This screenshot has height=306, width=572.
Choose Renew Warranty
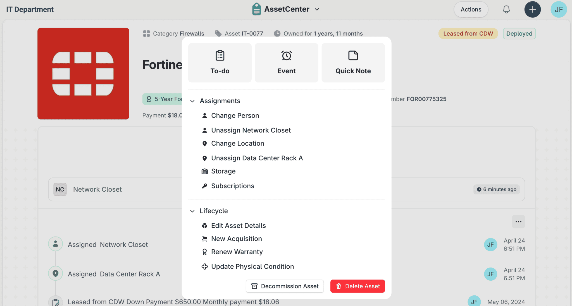point(237,252)
